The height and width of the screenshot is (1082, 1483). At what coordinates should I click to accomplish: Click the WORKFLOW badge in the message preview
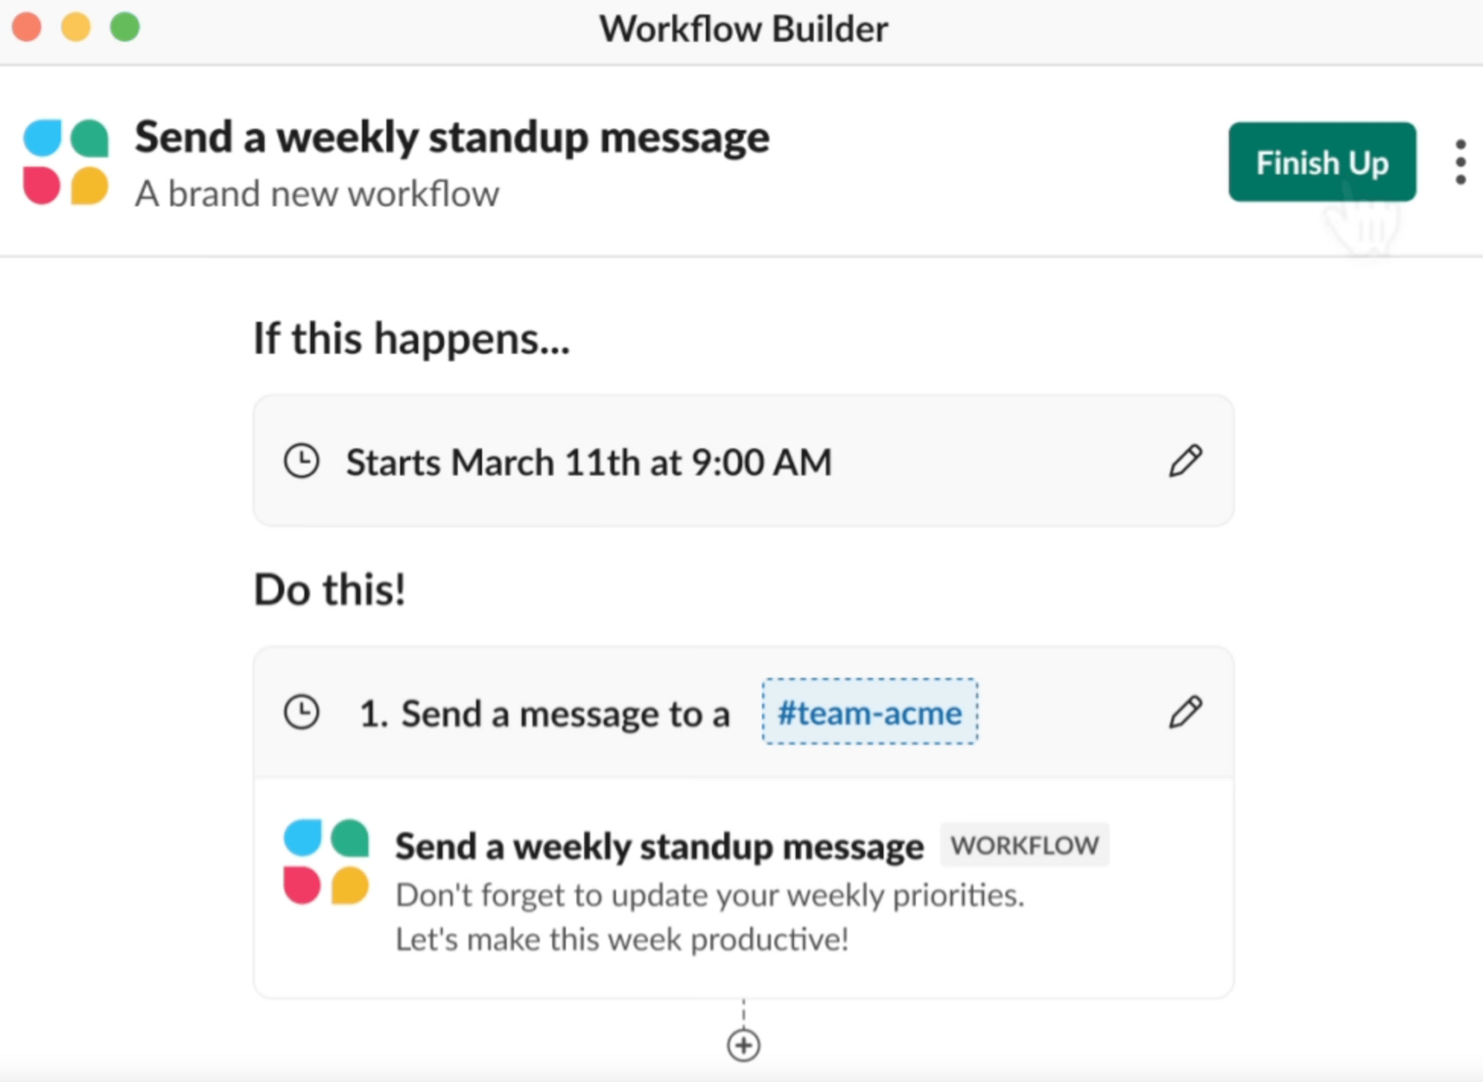tap(1023, 845)
